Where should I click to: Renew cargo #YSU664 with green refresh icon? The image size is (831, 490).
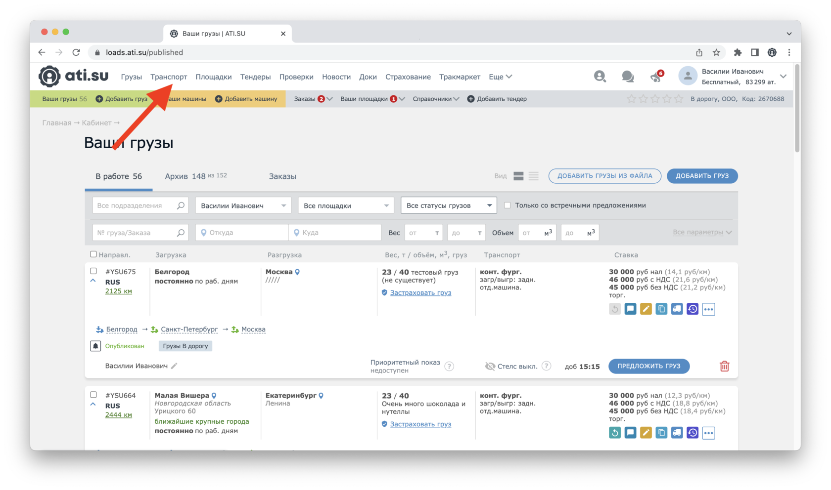[x=615, y=433]
